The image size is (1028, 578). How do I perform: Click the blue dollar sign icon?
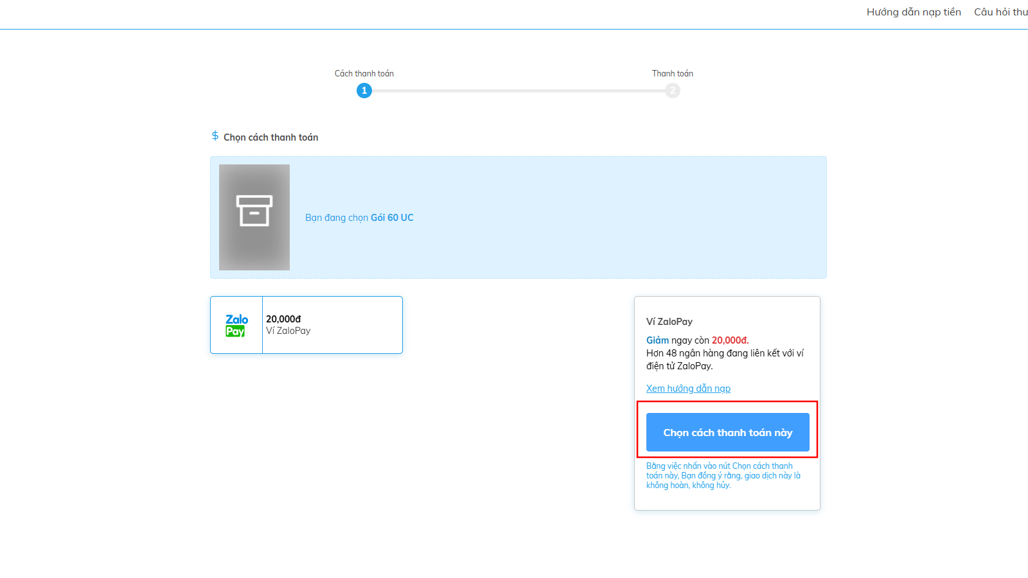[215, 136]
